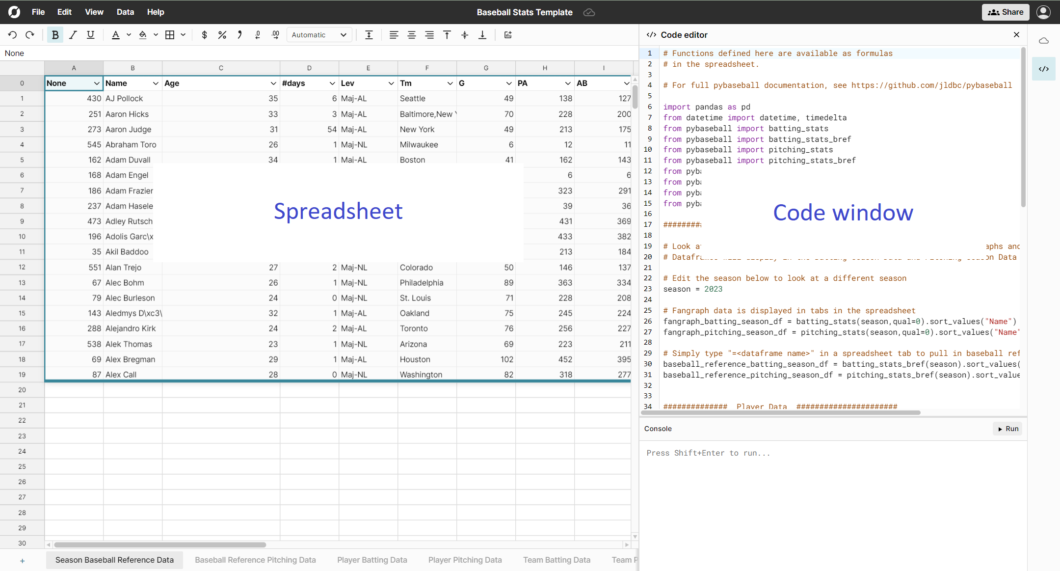1060x571 pixels.
Task: Open the Data menu
Action: tap(125, 12)
